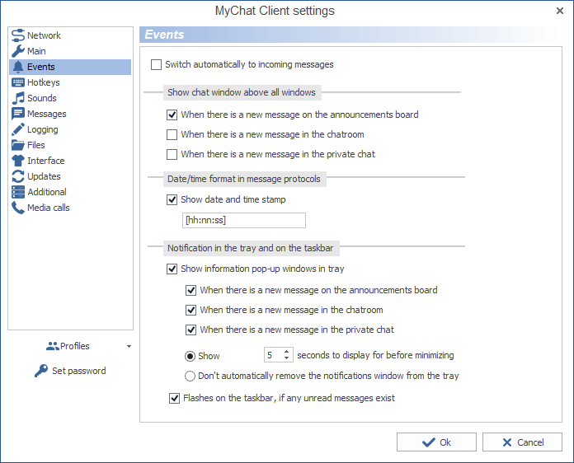Click the Media calls phone icon

point(18,208)
